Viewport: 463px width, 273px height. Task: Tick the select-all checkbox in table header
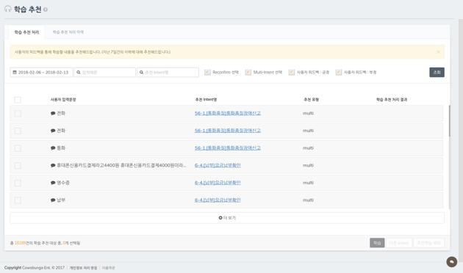(18, 100)
